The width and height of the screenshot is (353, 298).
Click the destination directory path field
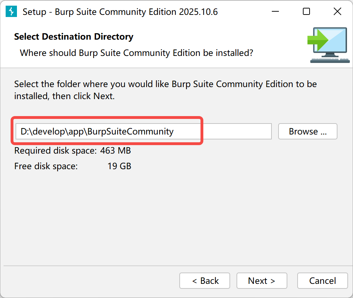pos(143,131)
